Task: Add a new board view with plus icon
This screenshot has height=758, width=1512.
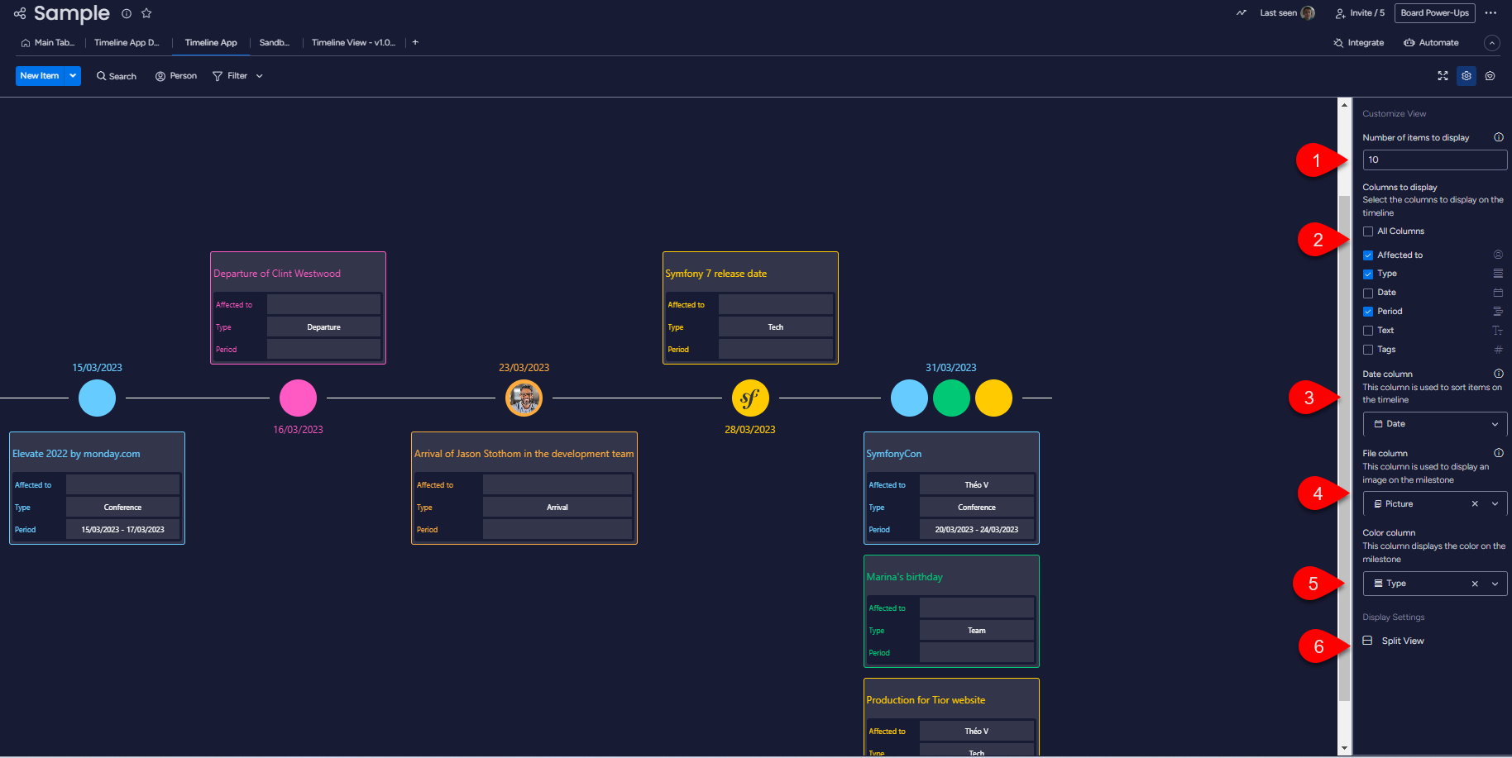Action: click(415, 42)
